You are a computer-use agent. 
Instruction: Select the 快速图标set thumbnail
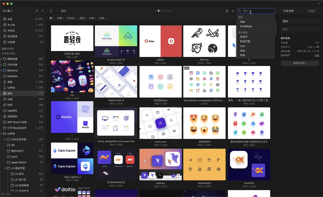[x=160, y=82]
